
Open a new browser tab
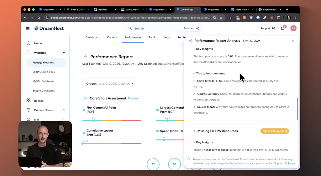[287, 9]
